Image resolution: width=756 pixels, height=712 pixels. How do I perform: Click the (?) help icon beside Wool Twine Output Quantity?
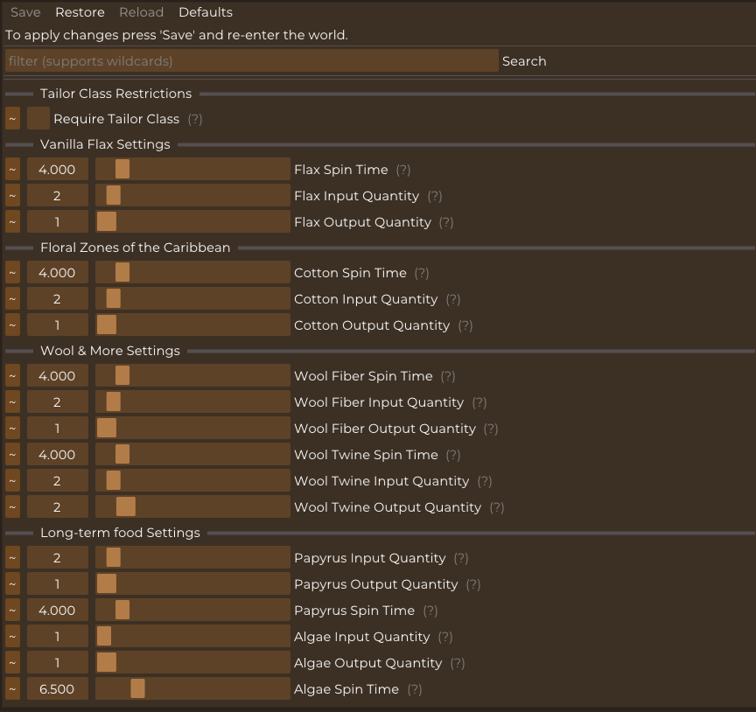point(497,507)
